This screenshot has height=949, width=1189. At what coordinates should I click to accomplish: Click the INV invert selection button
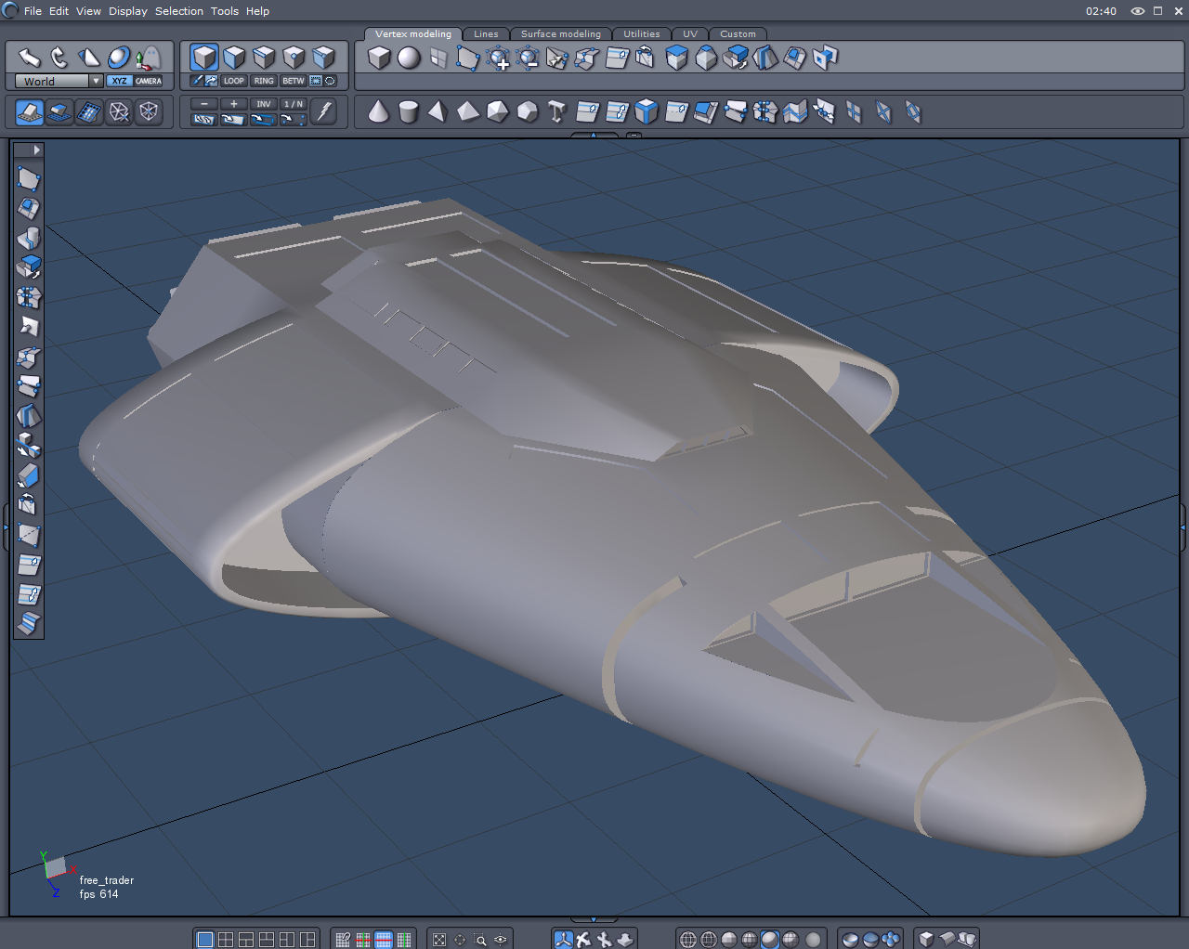(x=264, y=104)
